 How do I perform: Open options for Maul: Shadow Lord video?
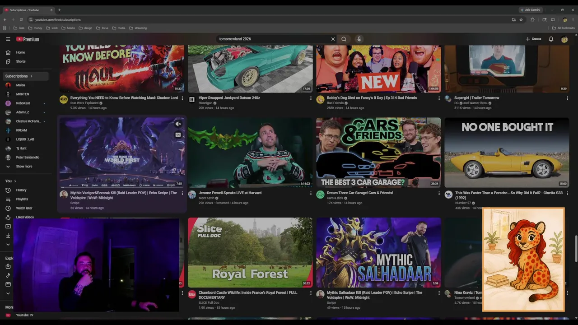coord(182,98)
